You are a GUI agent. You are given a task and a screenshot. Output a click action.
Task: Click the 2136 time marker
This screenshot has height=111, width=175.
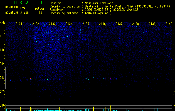(102, 24)
